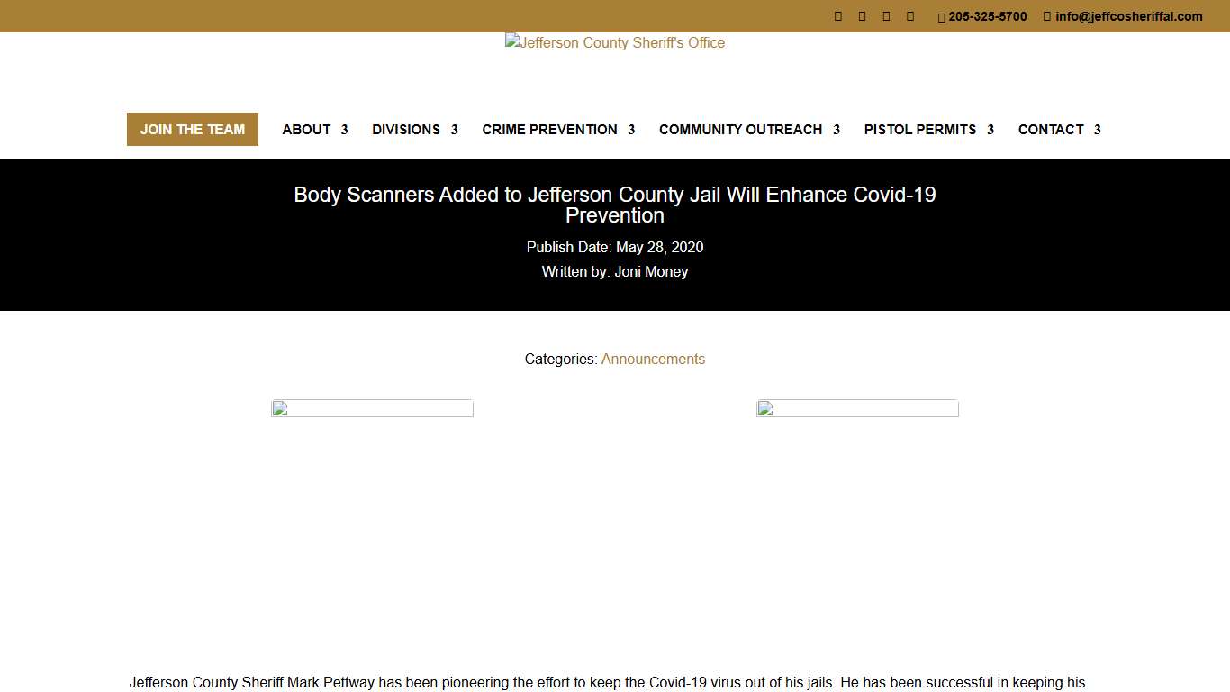Viewport: 1230px width, 692px height.
Task: Click the first social icon in top bar
Action: pos(838,16)
